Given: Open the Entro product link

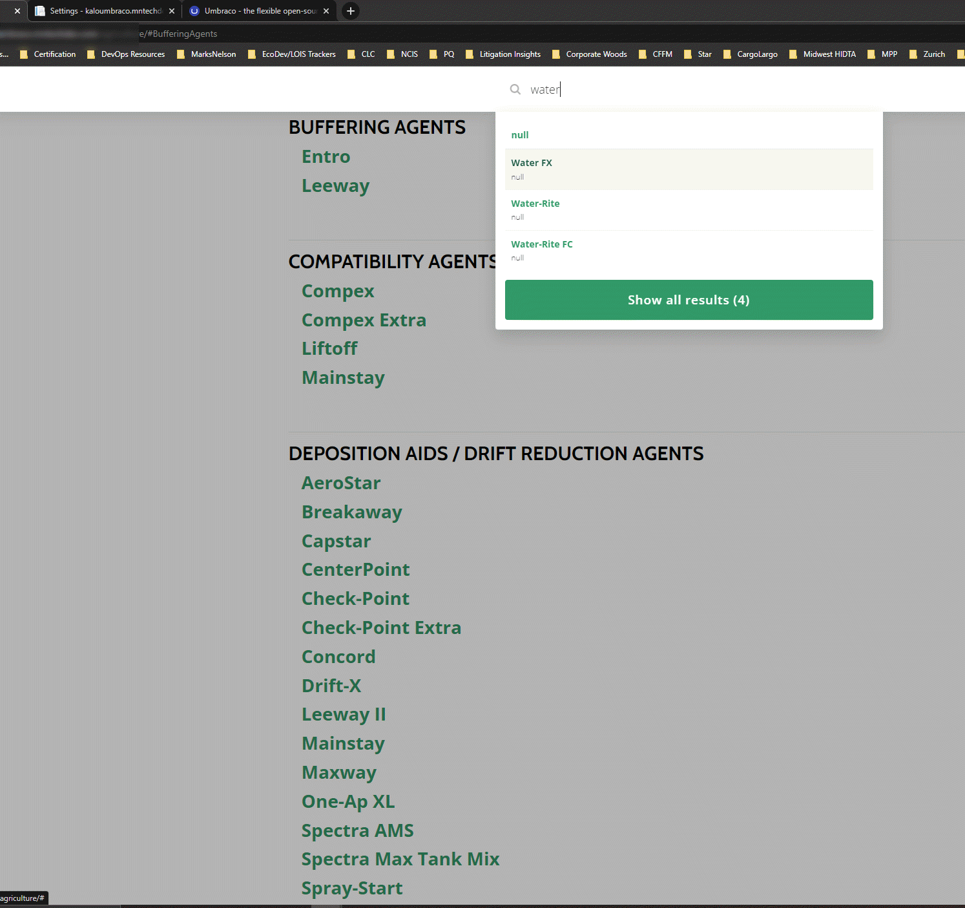Looking at the screenshot, I should pos(326,157).
